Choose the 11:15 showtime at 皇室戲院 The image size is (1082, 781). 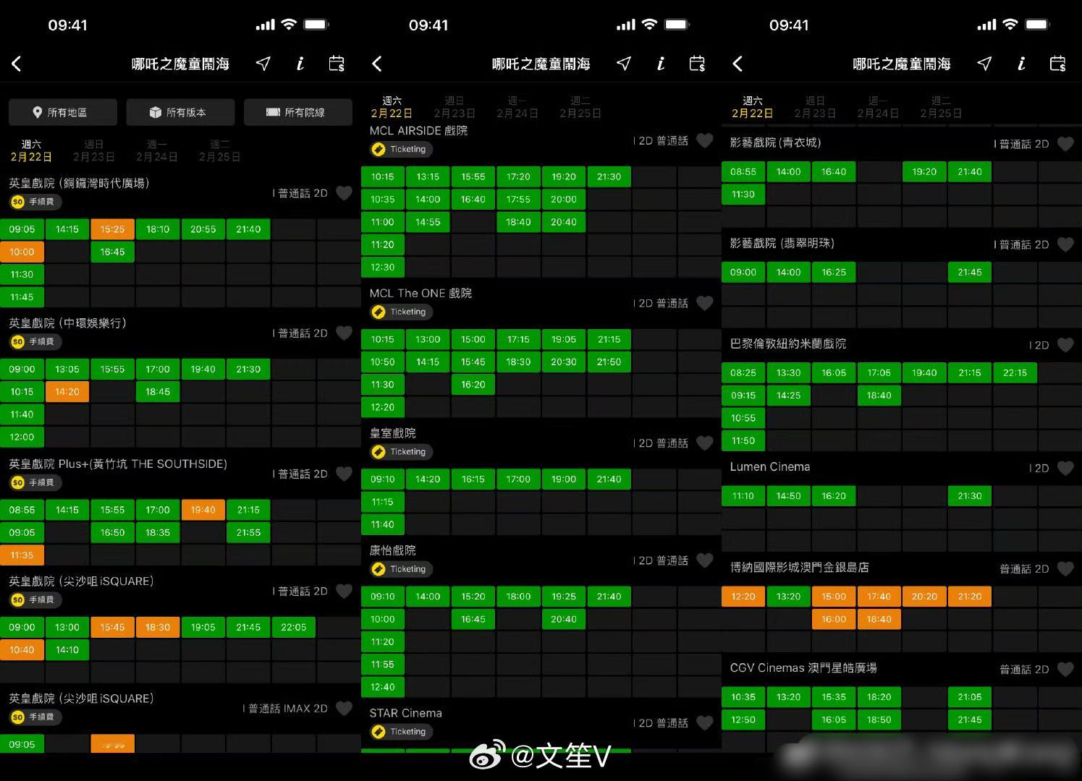coord(382,502)
